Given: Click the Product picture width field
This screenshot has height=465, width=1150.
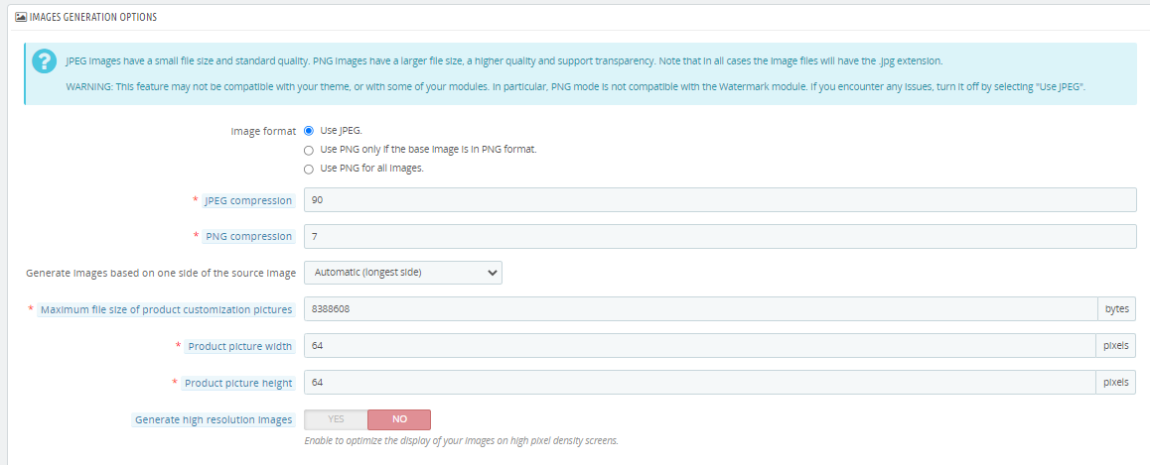Looking at the screenshot, I should point(700,346).
